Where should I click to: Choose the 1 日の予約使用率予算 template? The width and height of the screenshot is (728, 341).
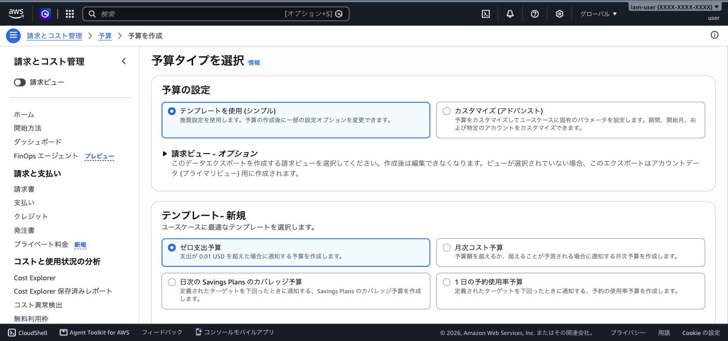click(447, 282)
